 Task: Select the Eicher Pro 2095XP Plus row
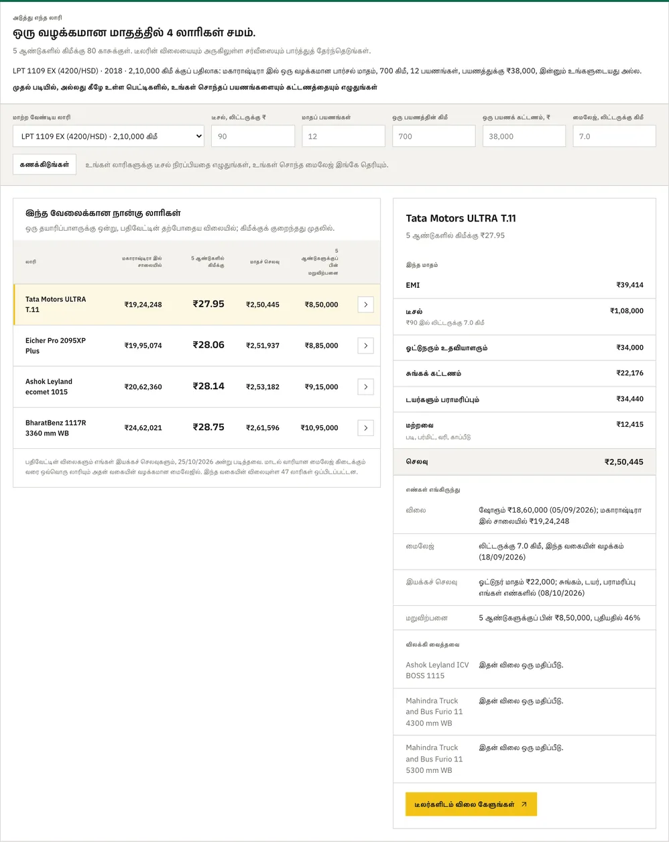click(x=197, y=346)
